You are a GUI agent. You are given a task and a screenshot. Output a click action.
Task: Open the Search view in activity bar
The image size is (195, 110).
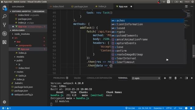pyautogui.click(x=4, y=16)
